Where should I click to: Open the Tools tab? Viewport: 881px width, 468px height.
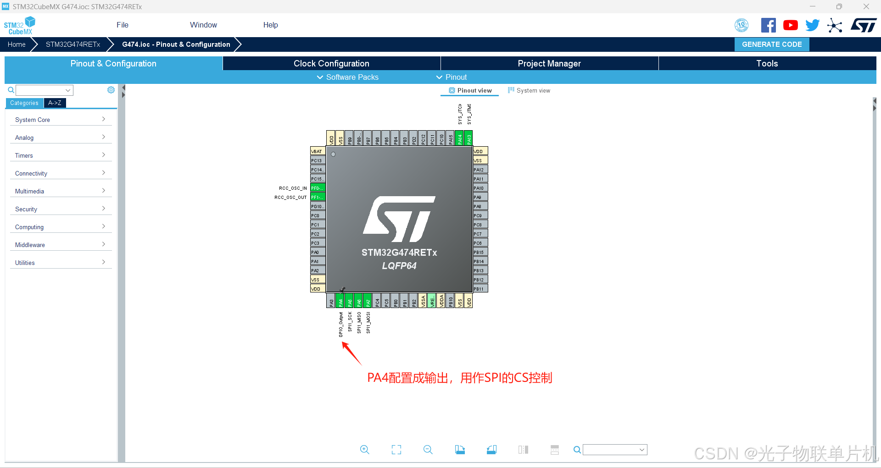[x=767, y=63]
